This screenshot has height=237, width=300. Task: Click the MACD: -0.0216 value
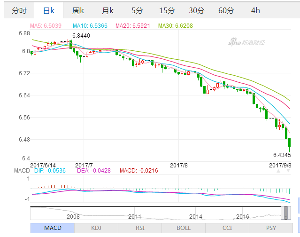pyautogui.click(x=139, y=171)
